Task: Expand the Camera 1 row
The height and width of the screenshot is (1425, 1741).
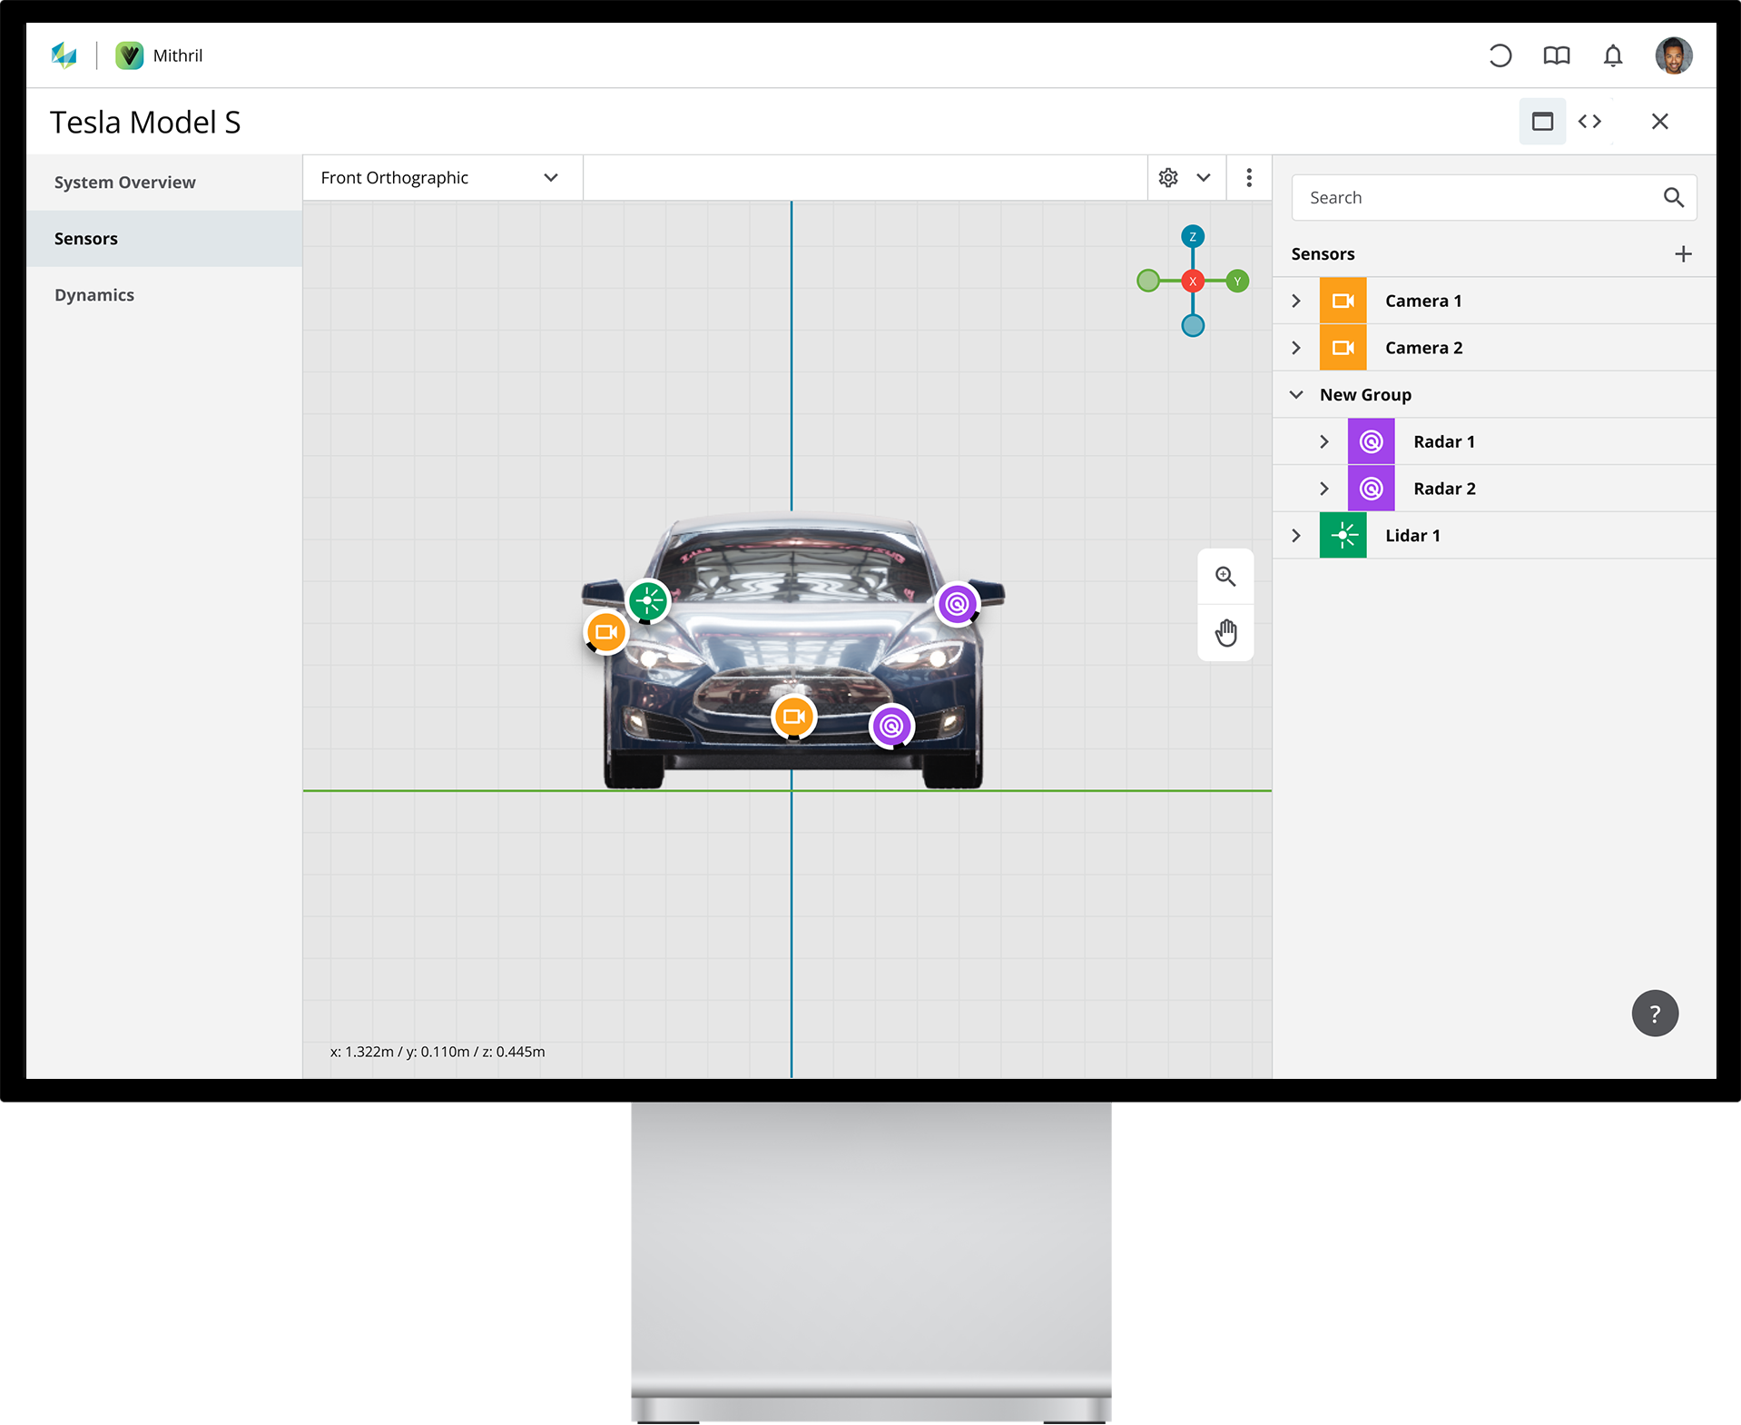Action: (x=1296, y=301)
